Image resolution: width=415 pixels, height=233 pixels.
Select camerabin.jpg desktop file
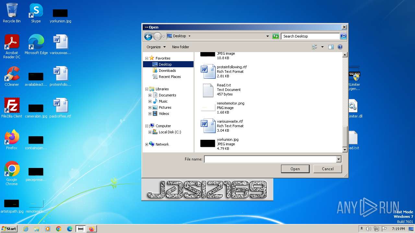(36, 110)
